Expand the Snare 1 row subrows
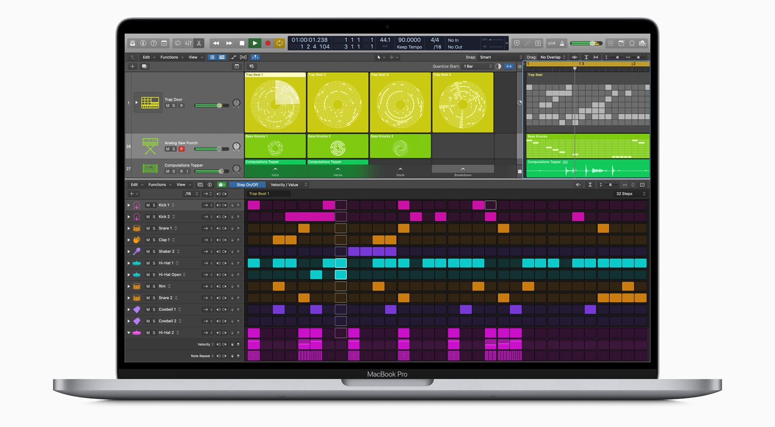775x427 pixels. [129, 229]
